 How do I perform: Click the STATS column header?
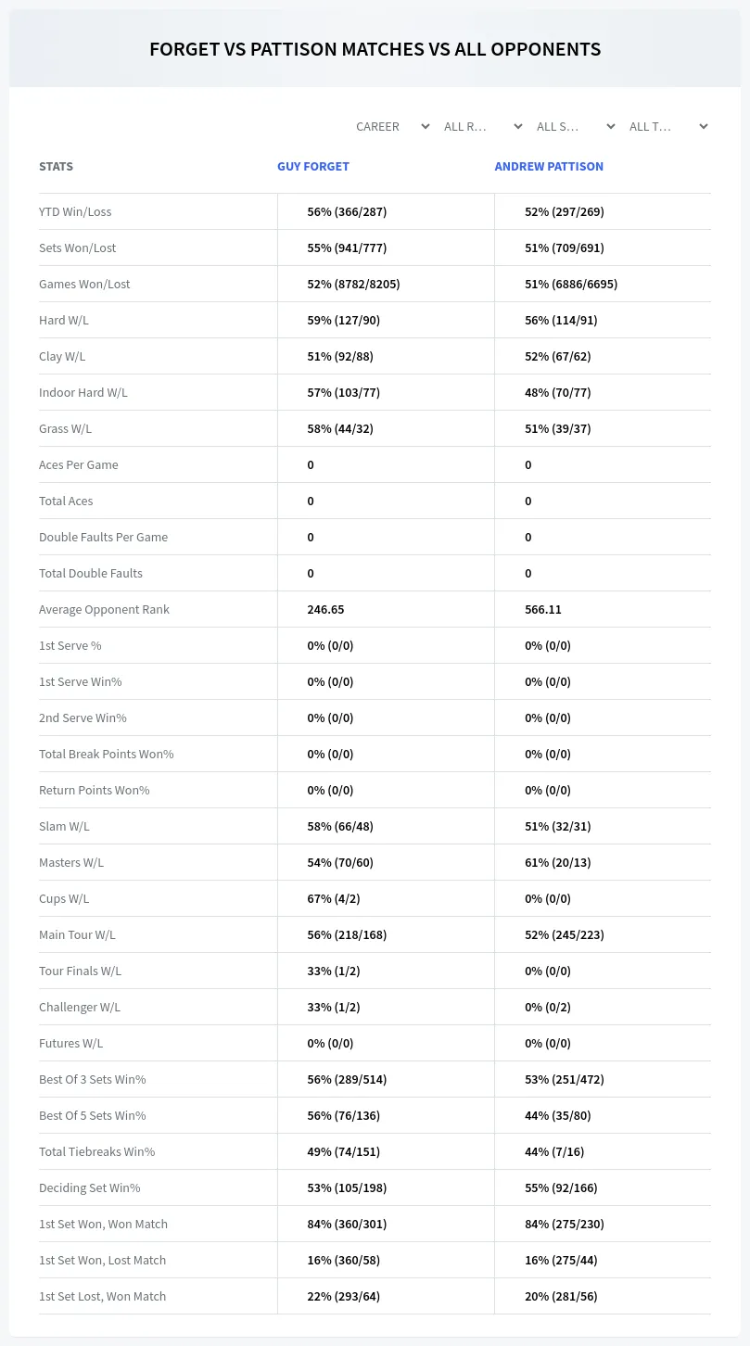(x=56, y=167)
